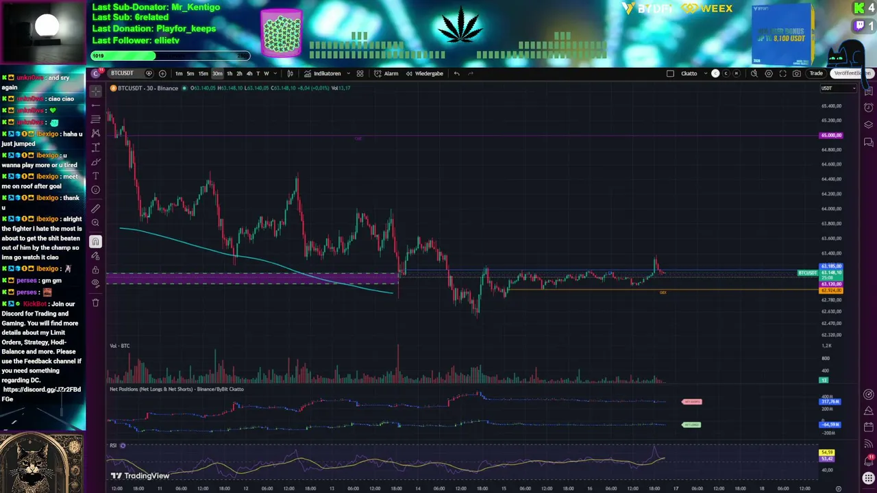Open chart settings hexagon icon

click(x=769, y=73)
